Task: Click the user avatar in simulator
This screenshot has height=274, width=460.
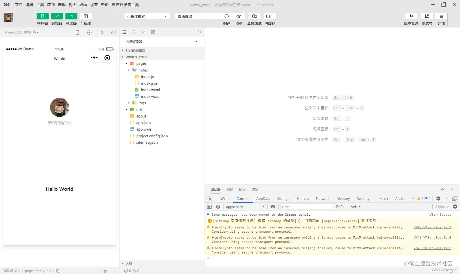Action: (60, 107)
